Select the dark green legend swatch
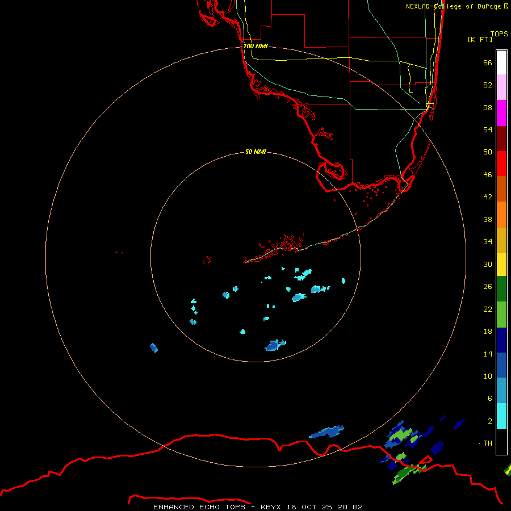 click(501, 289)
